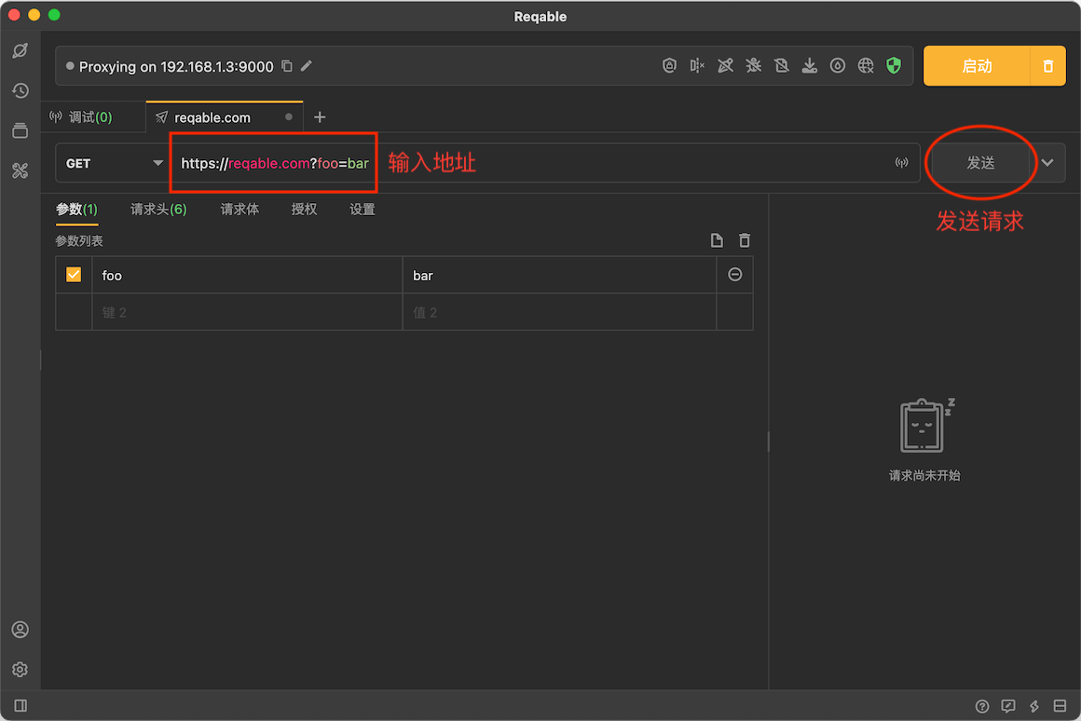Screen dimensions: 1081x721
Task: Open the settings gear in sidebar
Action: point(20,670)
